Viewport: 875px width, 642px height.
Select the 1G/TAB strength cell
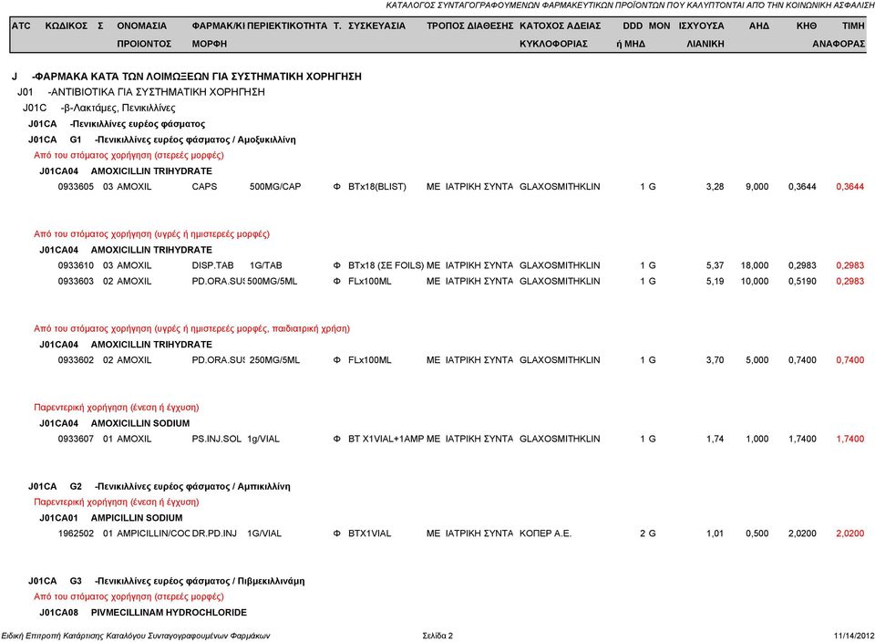pyautogui.click(x=265, y=265)
